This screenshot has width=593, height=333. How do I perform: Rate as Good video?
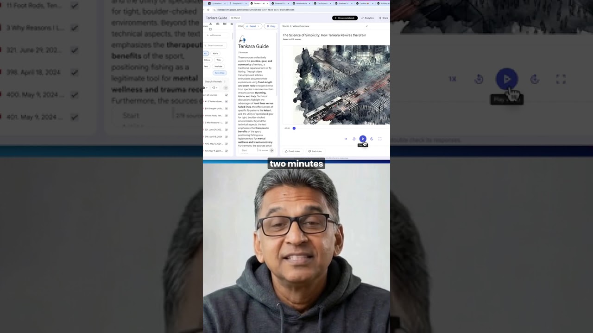pos(292,151)
